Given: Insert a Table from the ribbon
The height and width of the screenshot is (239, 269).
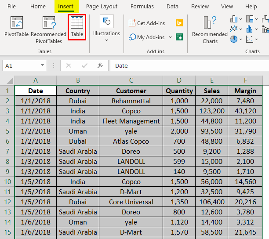Looking at the screenshot, I should (77, 26).
